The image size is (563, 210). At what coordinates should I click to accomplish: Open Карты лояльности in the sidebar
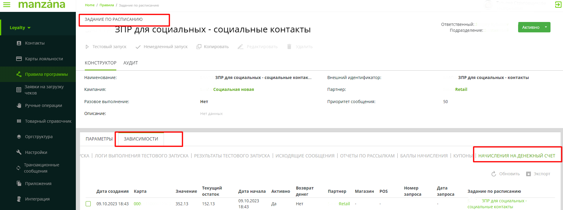44,59
